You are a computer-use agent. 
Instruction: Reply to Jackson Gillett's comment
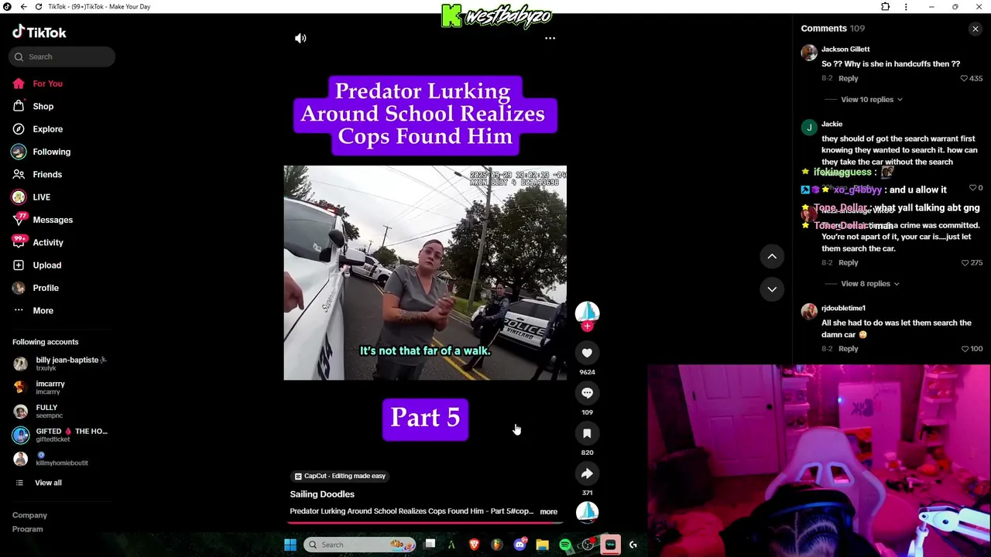point(848,78)
